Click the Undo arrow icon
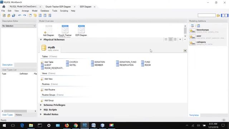Image resolution: width=229 pixels, height=129 pixels. pos(20,15)
